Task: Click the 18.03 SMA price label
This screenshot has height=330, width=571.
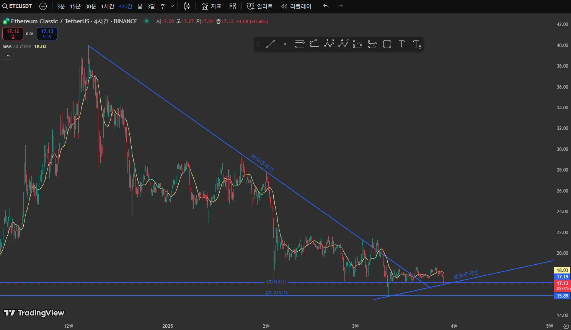Action: tap(562, 270)
